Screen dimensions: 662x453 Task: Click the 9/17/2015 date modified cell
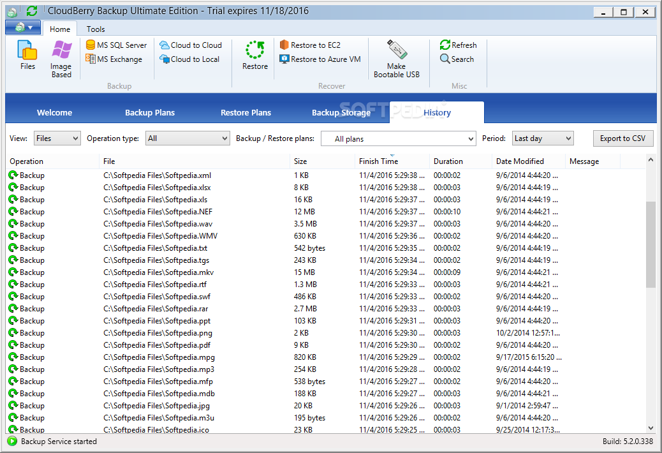tap(529, 357)
